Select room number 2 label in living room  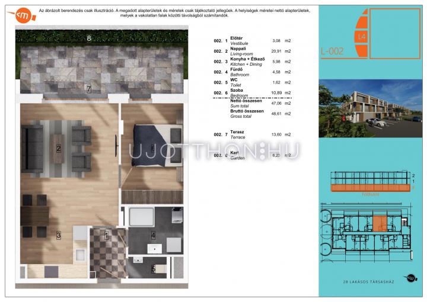59,148
